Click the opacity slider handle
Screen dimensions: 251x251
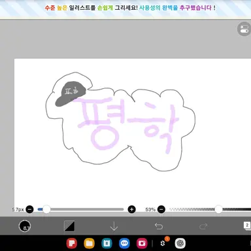(x=218, y=209)
